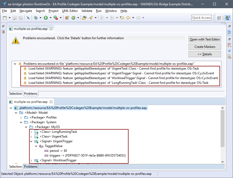Click the Back navigation arrow in toolbar
Screen dimensions: 233x178
(128, 18)
